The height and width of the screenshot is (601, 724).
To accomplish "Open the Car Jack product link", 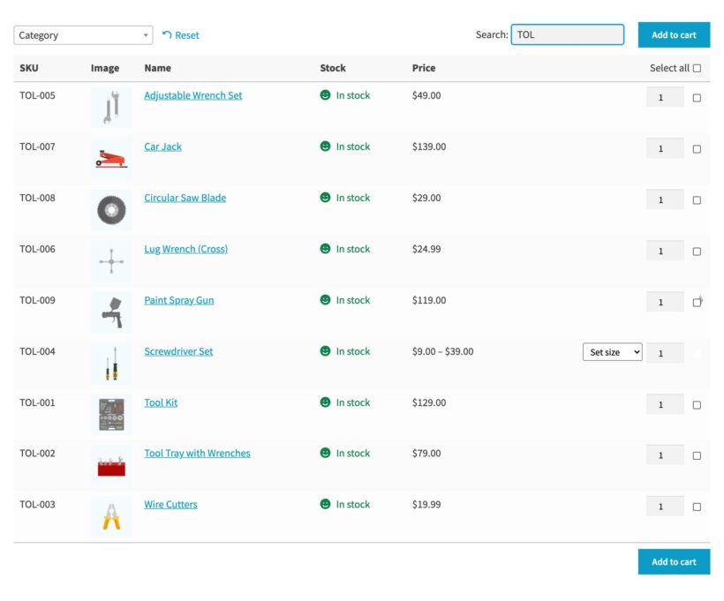I will (x=162, y=146).
